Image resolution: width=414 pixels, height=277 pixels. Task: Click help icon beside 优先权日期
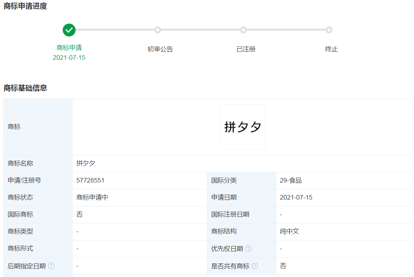pyautogui.click(x=248, y=249)
